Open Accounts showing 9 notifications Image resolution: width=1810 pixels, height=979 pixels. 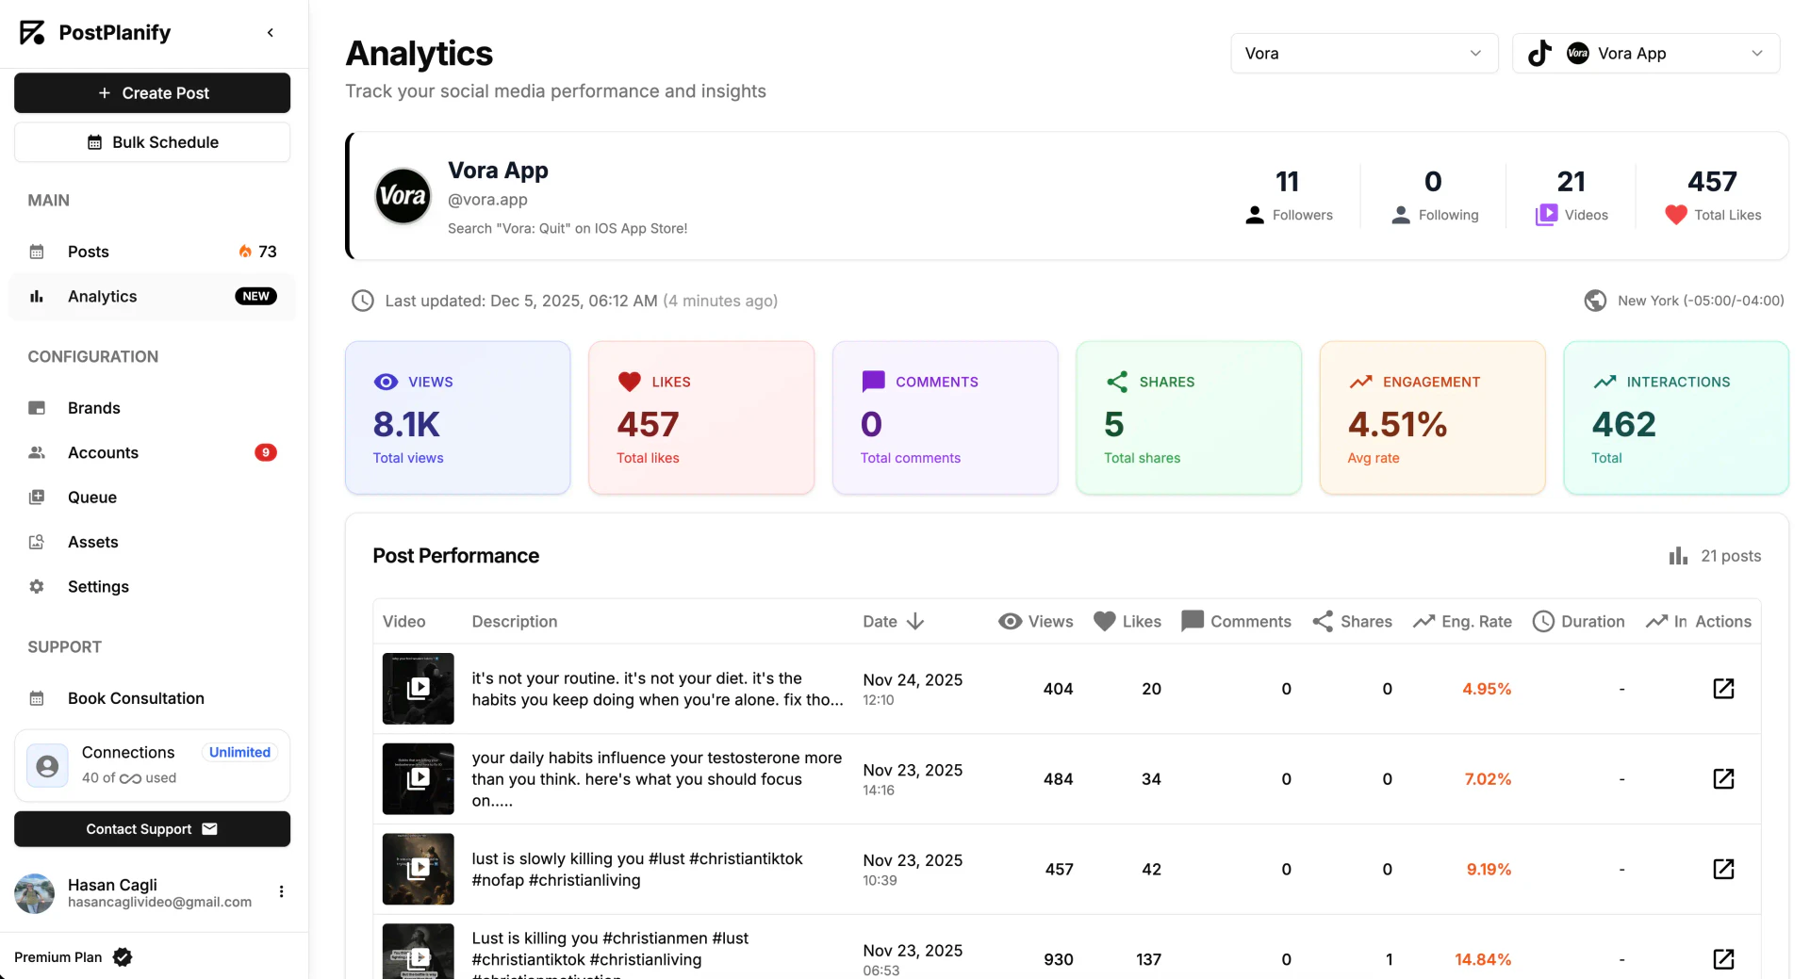coord(102,452)
